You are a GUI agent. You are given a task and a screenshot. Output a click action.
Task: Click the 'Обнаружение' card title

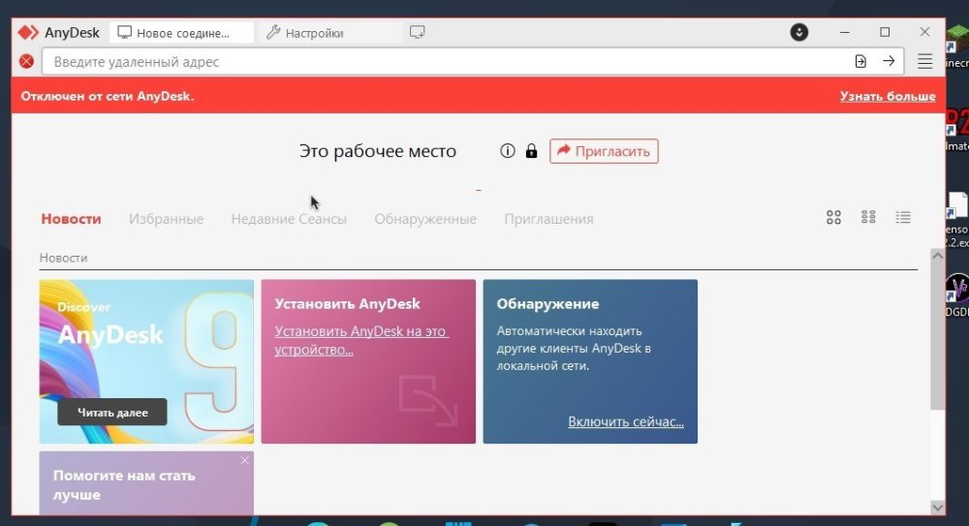547,303
